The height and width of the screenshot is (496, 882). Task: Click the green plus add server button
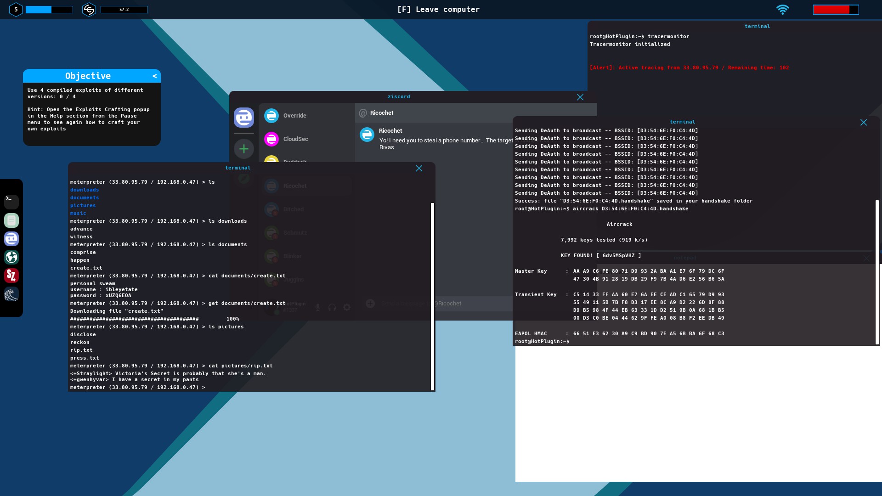[x=244, y=149]
